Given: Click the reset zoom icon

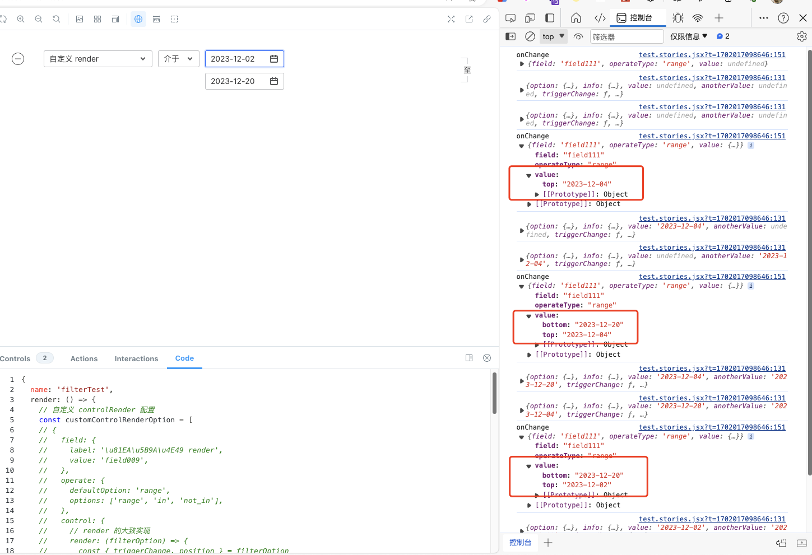Looking at the screenshot, I should click(57, 19).
